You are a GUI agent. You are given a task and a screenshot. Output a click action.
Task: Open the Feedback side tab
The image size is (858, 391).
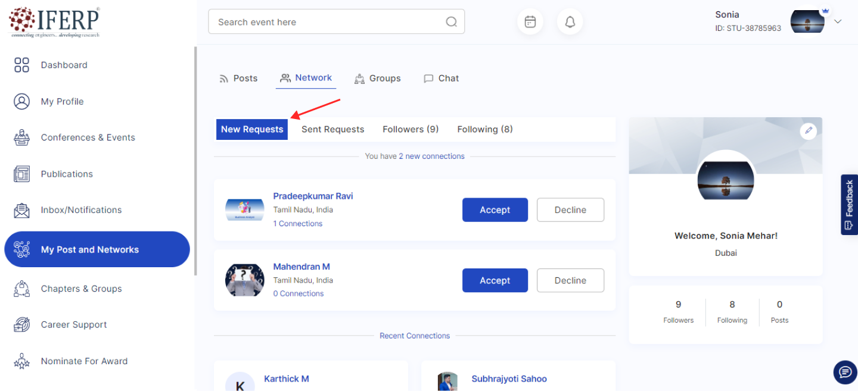pyautogui.click(x=849, y=204)
